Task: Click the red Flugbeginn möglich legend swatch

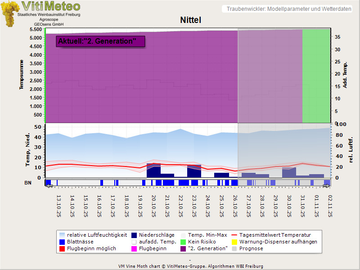Action: (62, 248)
